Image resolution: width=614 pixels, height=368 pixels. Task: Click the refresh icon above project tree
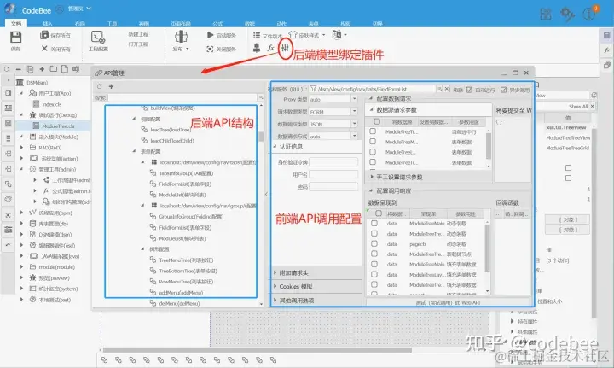(x=6, y=69)
